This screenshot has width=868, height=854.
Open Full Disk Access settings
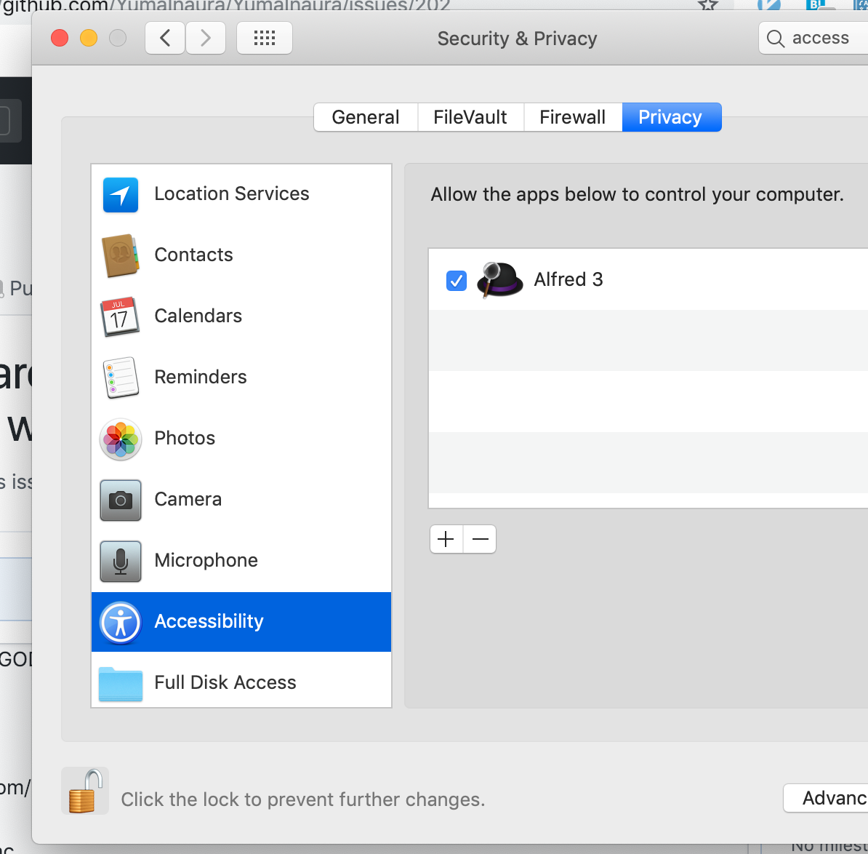click(x=225, y=682)
